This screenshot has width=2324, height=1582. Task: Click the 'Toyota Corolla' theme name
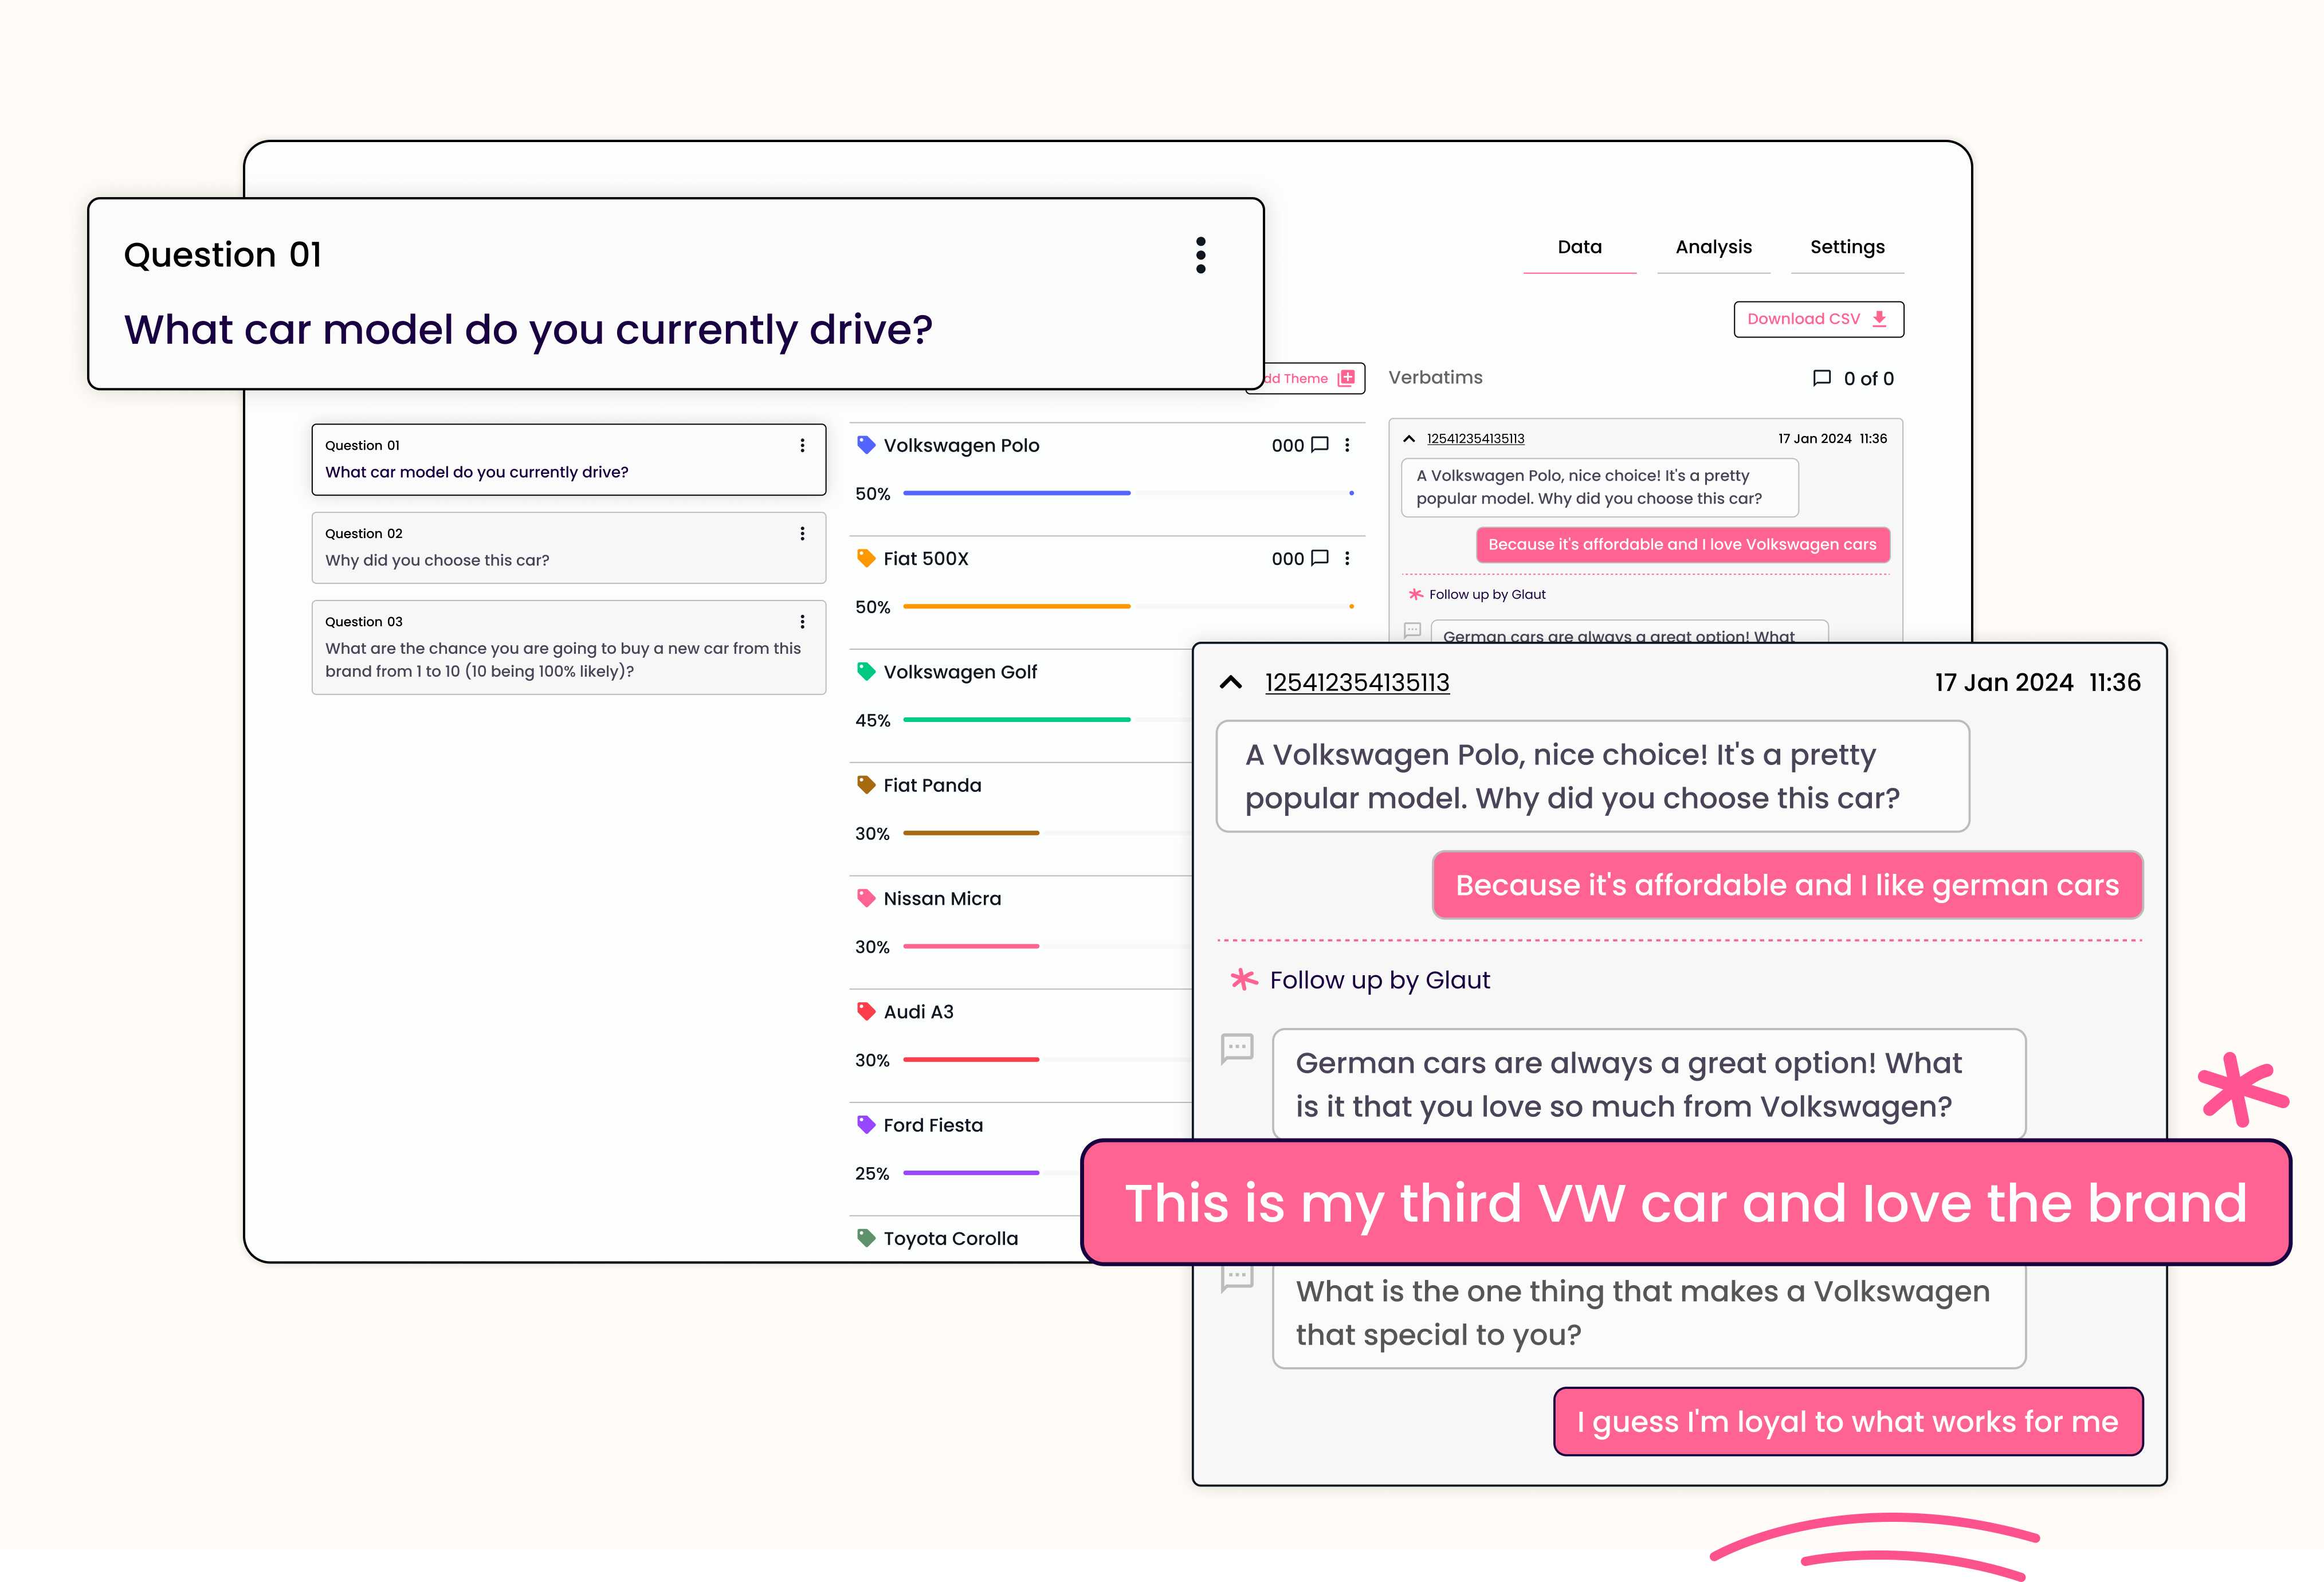coord(950,1238)
